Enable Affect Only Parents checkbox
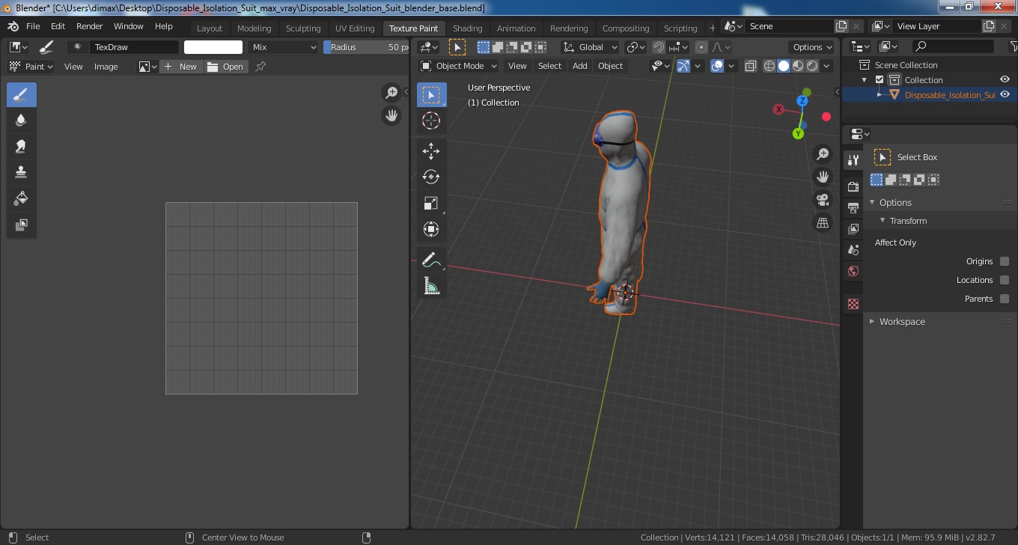This screenshot has width=1018, height=545. (1005, 299)
